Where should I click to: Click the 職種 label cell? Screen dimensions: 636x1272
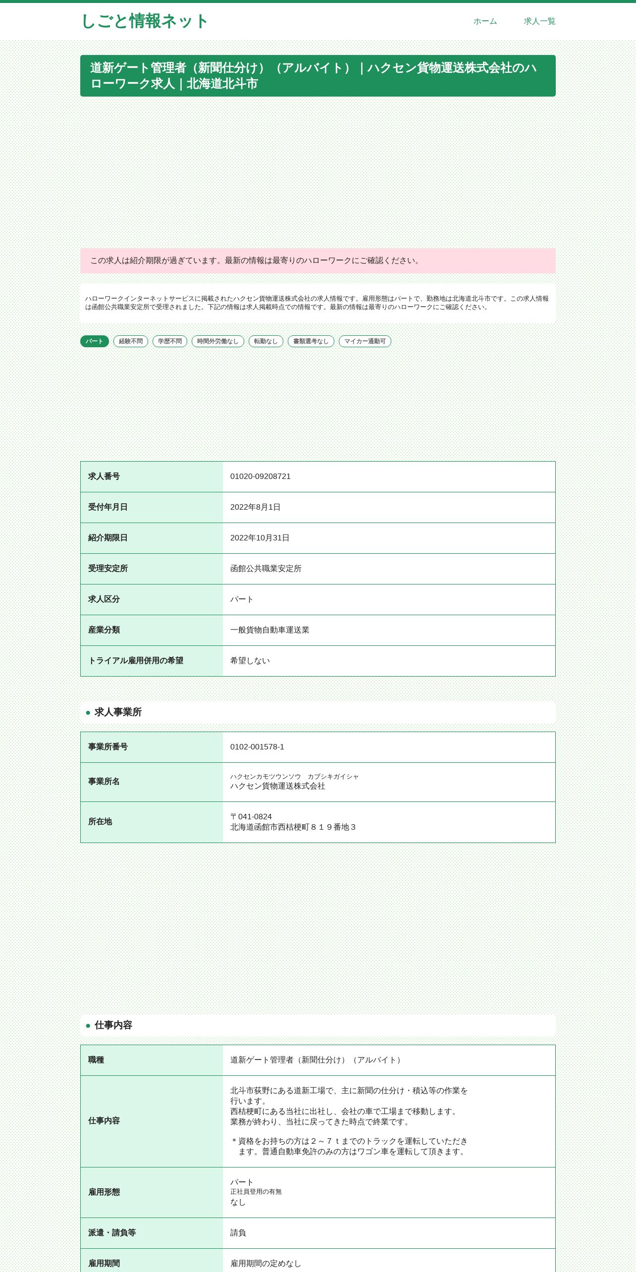point(152,1060)
